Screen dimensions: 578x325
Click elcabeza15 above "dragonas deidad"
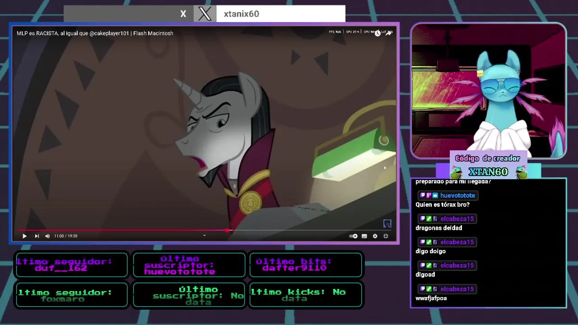point(457,219)
